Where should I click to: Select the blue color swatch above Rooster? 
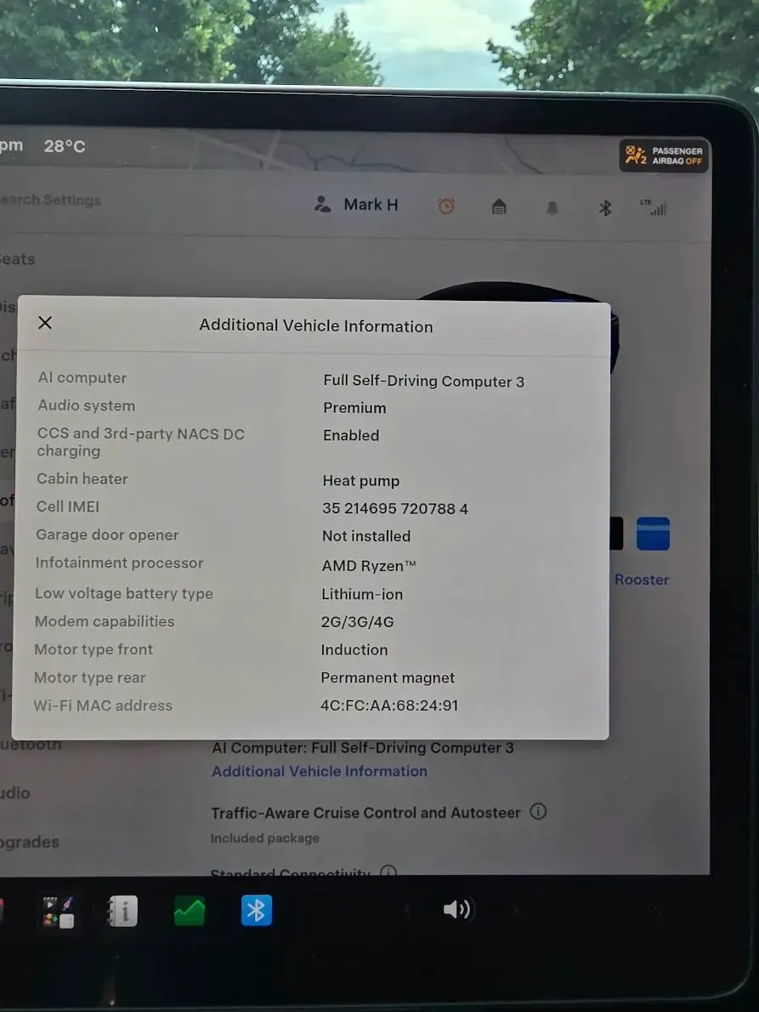(x=653, y=534)
